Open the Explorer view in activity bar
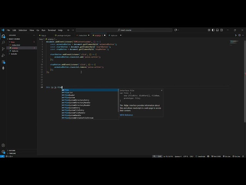 pos(3,36)
